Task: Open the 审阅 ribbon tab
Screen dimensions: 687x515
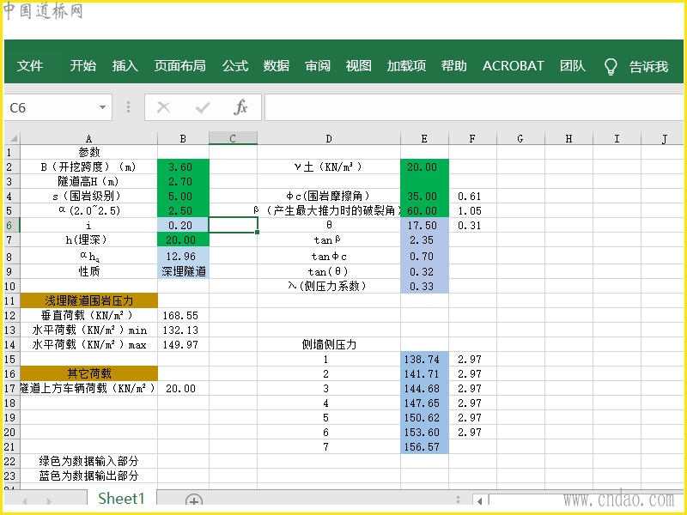Action: point(318,66)
